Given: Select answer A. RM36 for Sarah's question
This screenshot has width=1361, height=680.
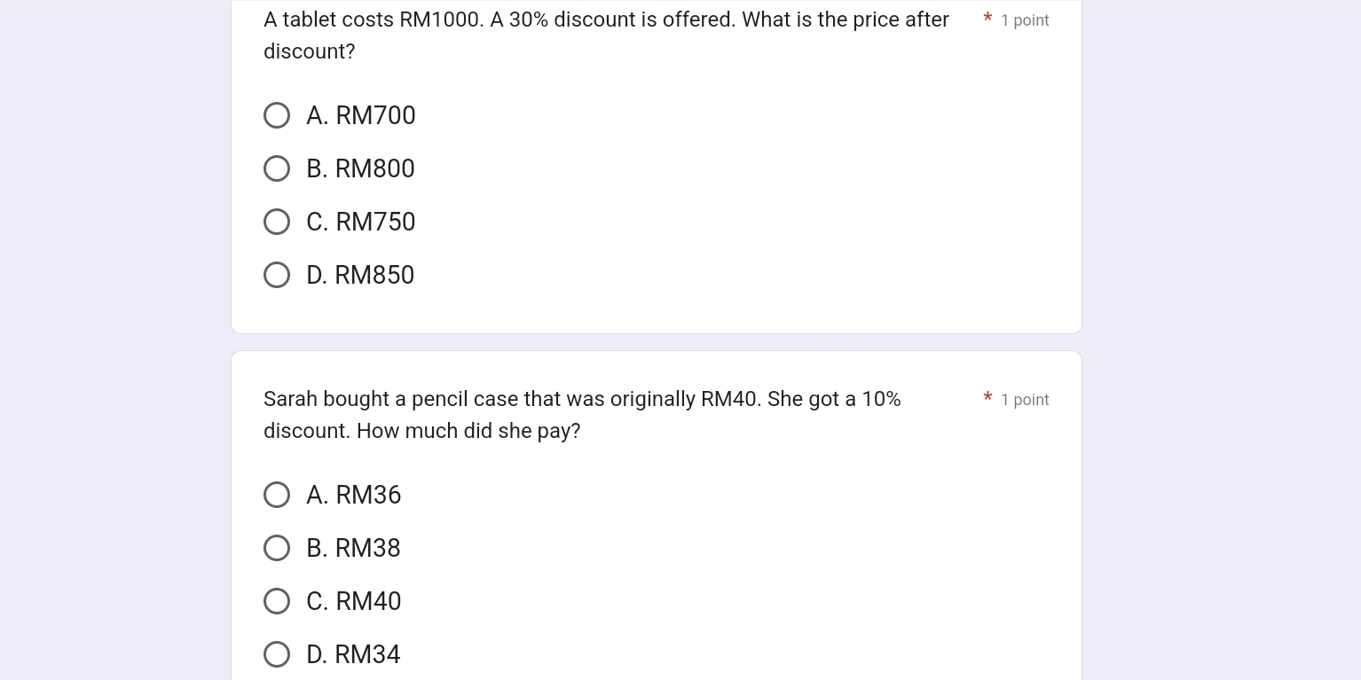Looking at the screenshot, I should [x=277, y=495].
